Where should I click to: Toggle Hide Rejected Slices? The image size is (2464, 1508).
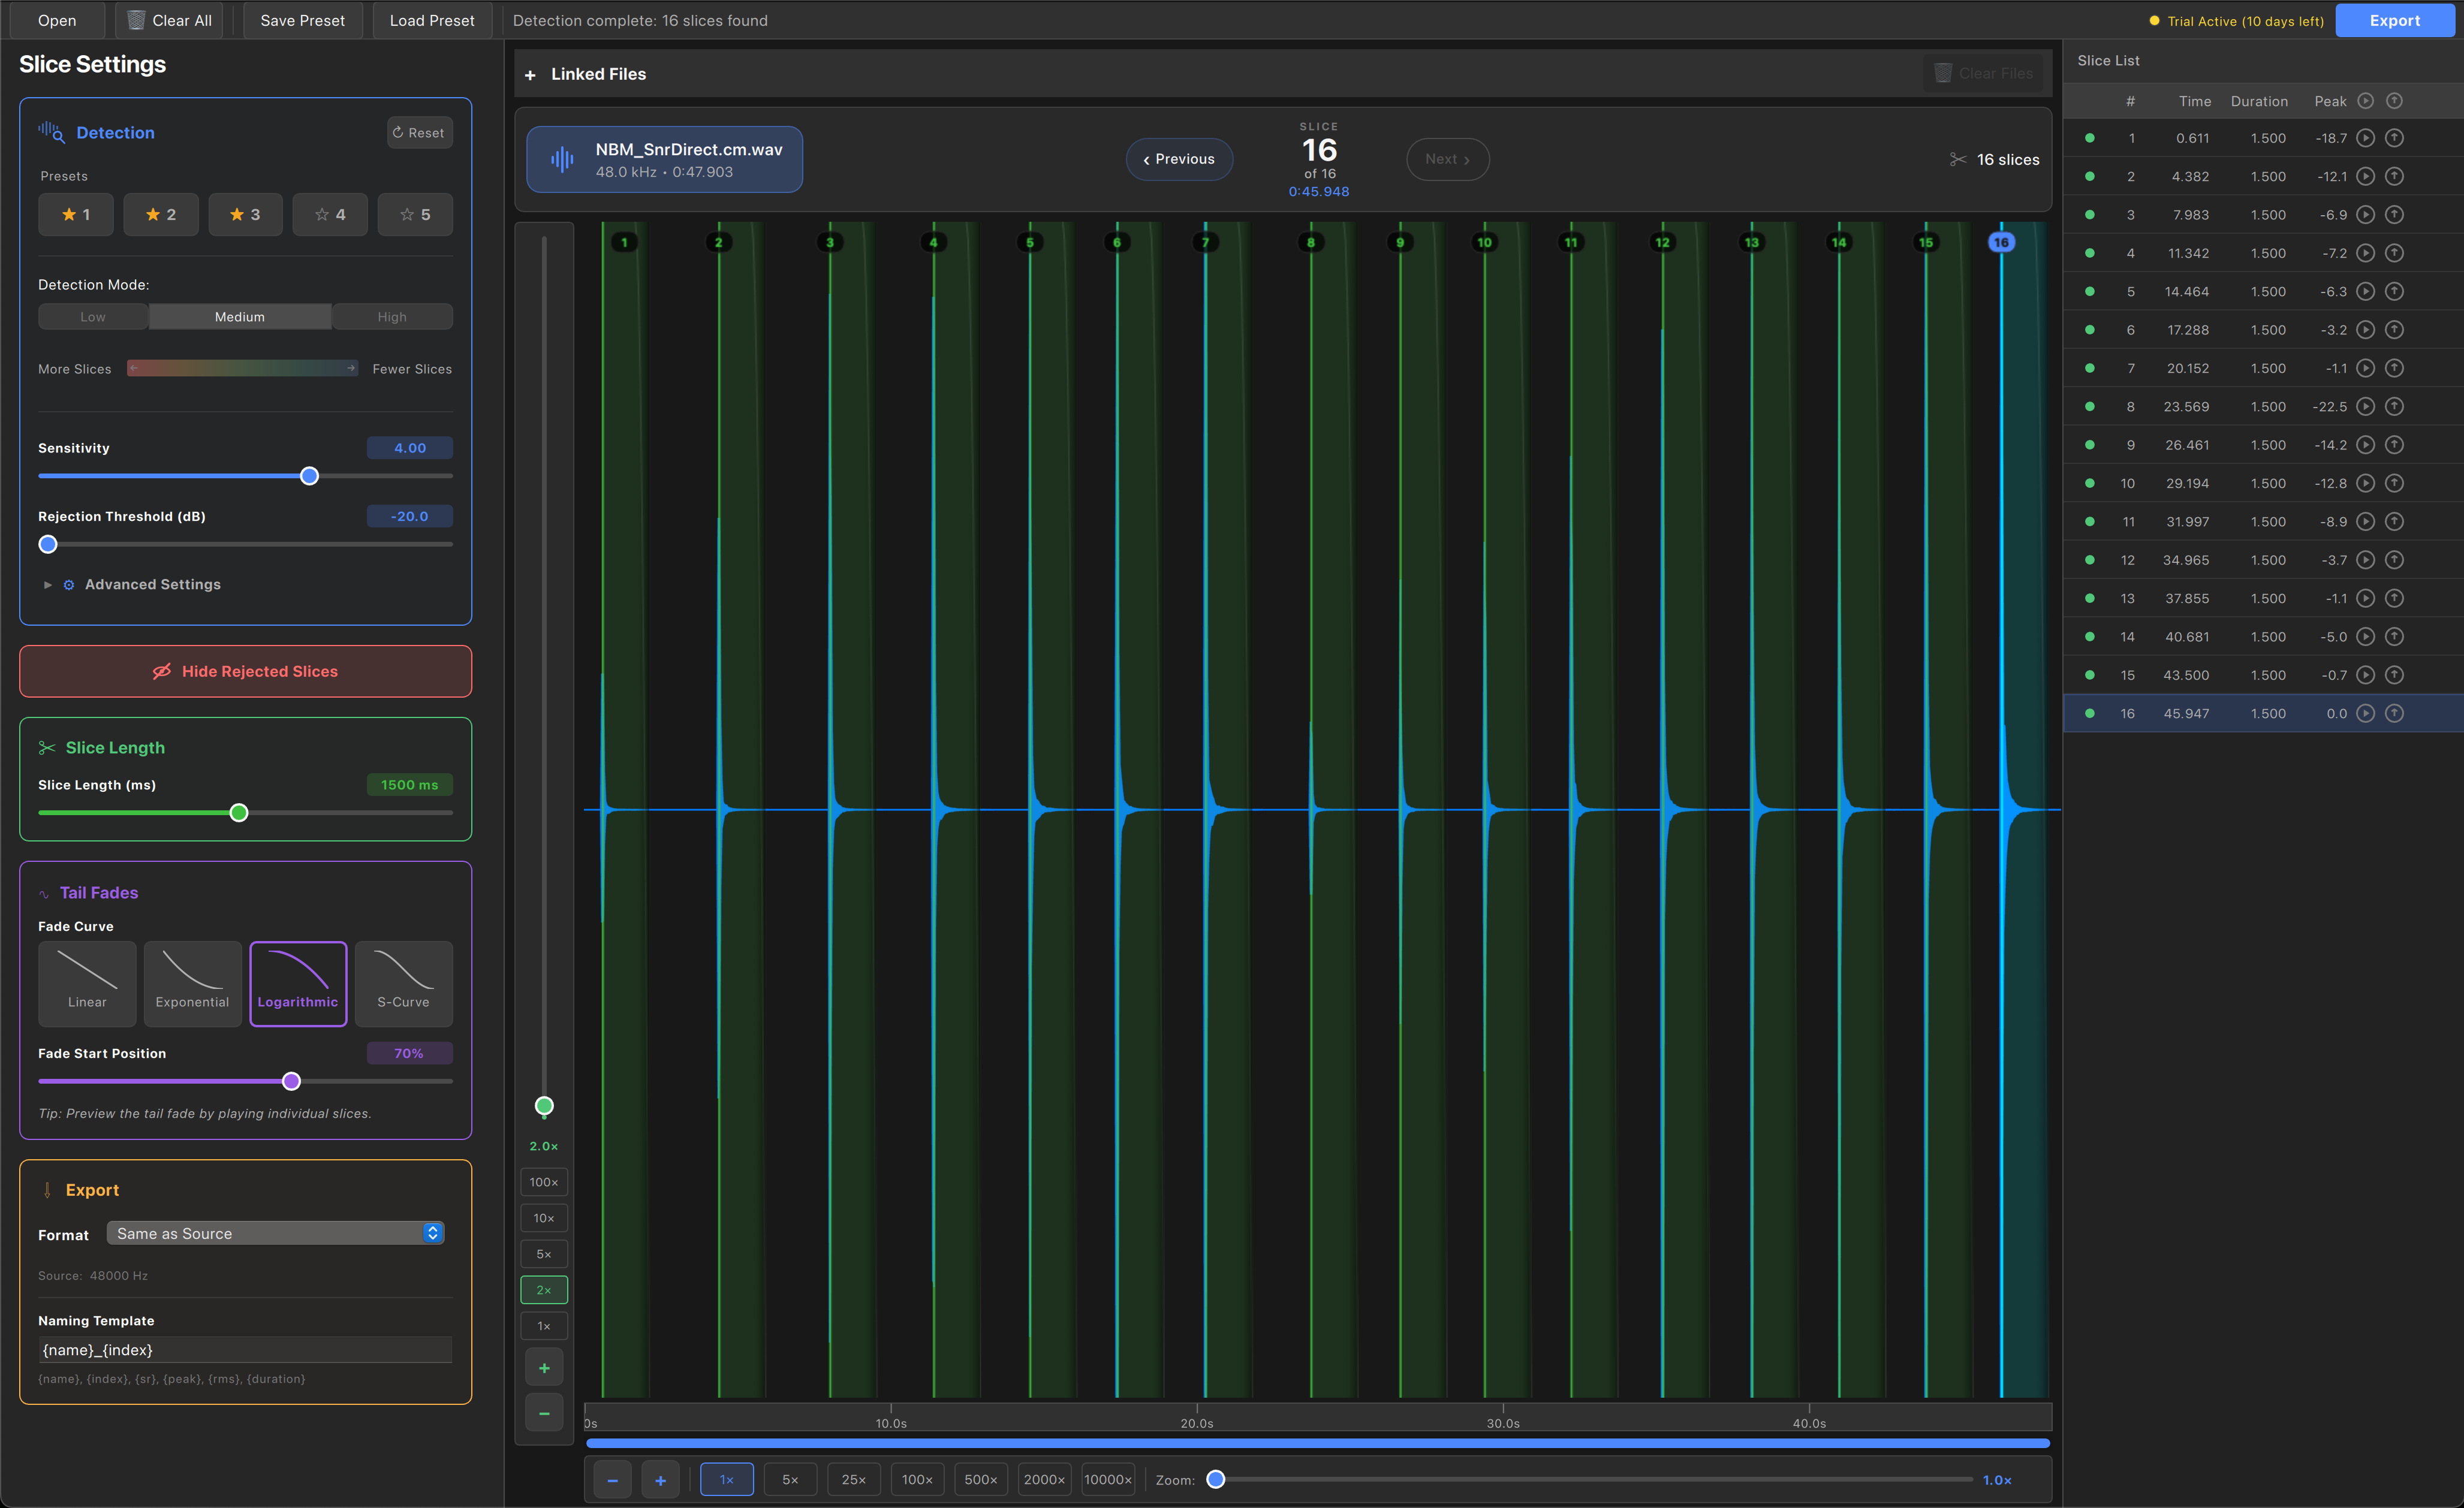tap(245, 671)
